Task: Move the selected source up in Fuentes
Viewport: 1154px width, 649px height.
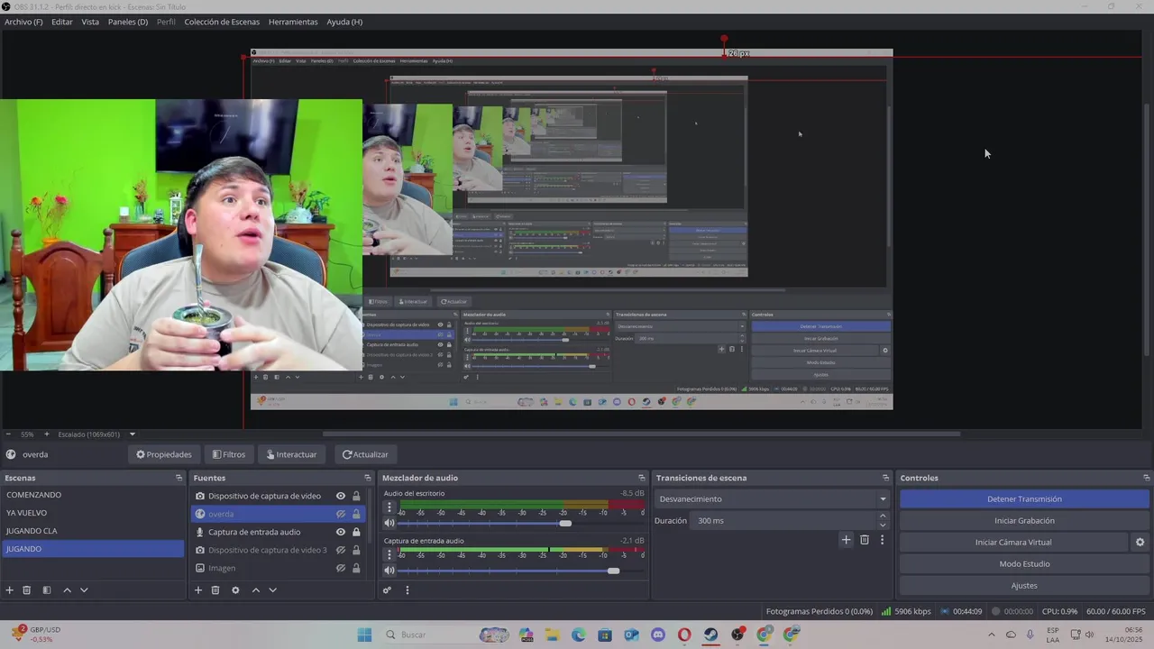Action: pos(256,590)
